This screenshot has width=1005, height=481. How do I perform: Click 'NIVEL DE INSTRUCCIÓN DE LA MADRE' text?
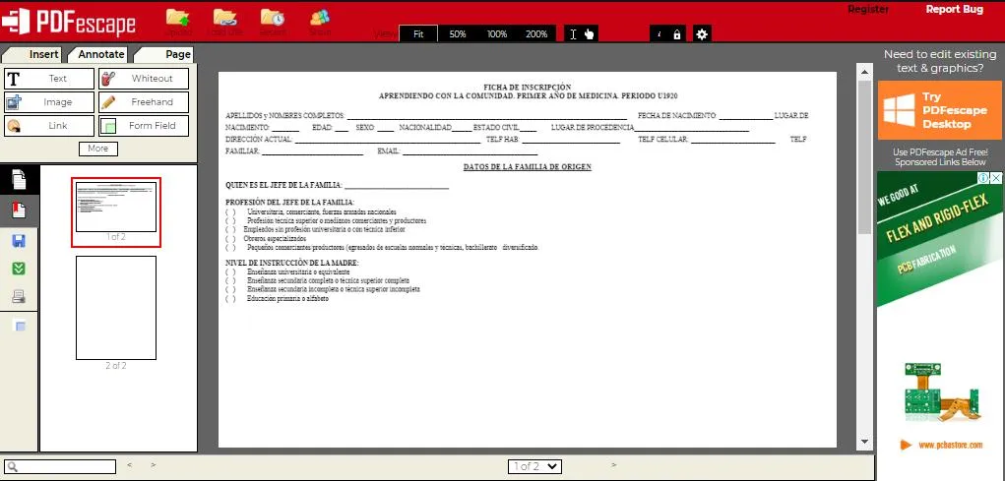(x=292, y=263)
